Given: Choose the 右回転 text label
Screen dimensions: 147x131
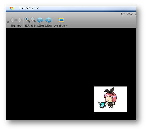Looking at the screenshot, I should tap(40, 26).
